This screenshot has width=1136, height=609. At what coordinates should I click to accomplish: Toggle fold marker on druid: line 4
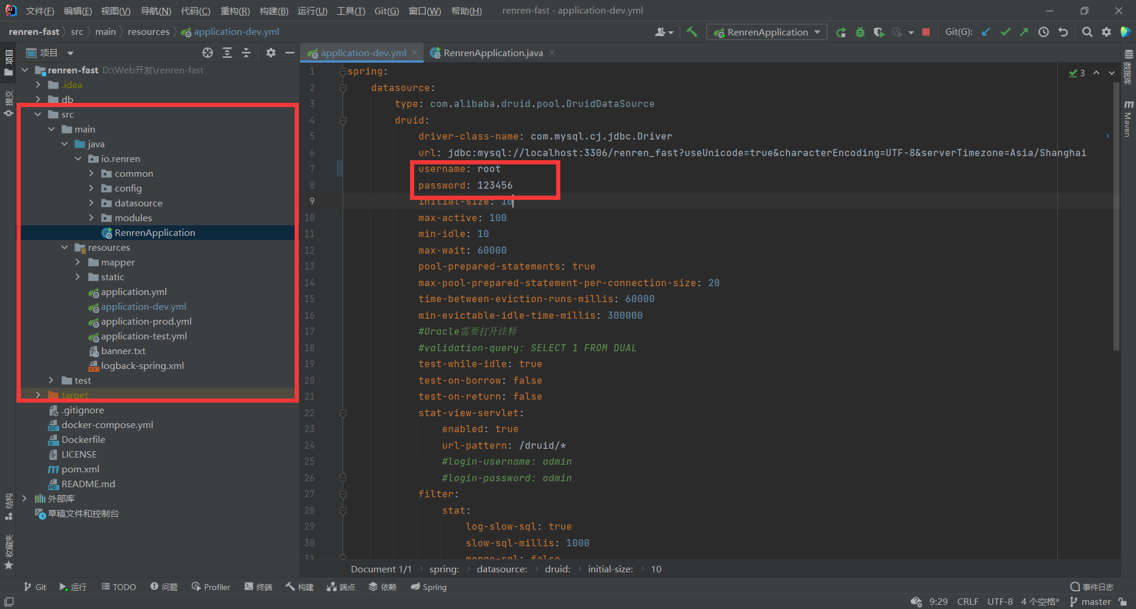(x=343, y=120)
